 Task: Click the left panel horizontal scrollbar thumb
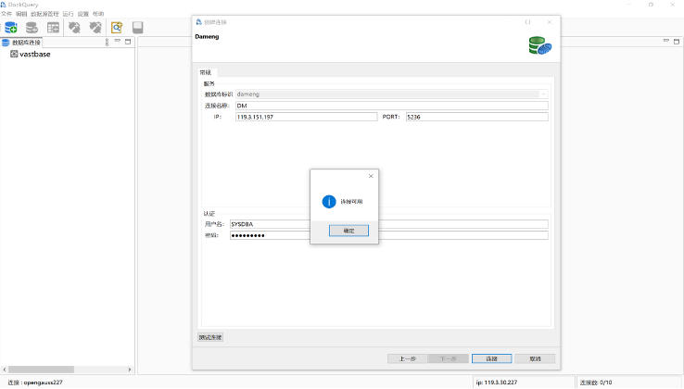pyautogui.click(x=41, y=370)
